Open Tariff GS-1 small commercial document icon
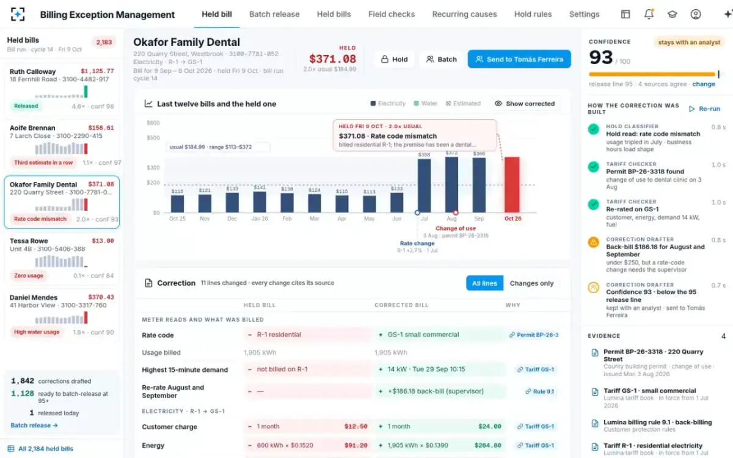The width and height of the screenshot is (733, 458). coord(595,391)
